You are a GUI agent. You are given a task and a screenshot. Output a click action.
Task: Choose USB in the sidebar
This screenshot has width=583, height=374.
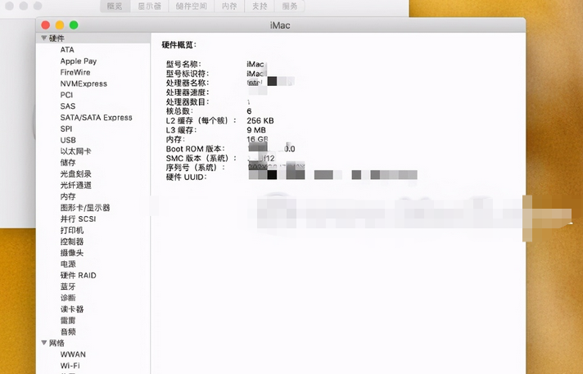68,140
